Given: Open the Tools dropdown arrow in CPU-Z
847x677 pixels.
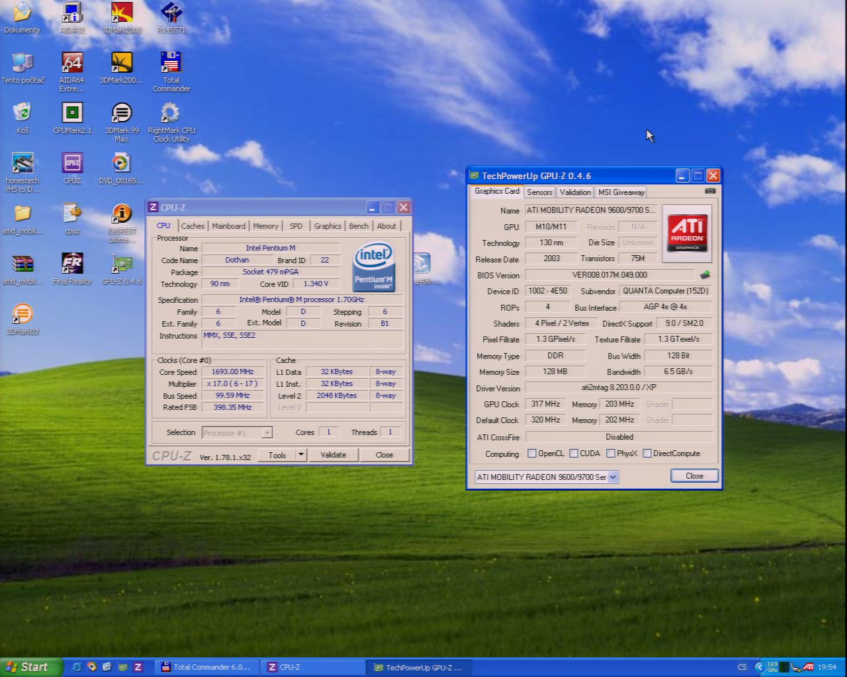Looking at the screenshot, I should (x=301, y=455).
